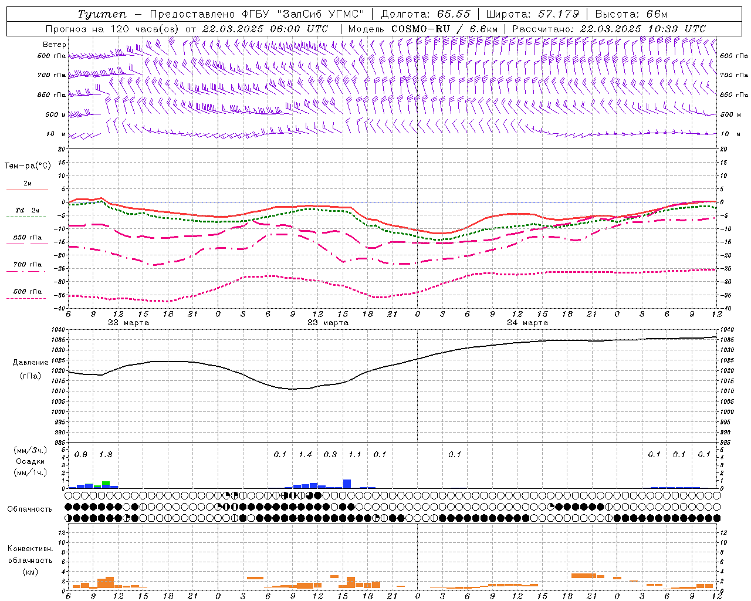The height and width of the screenshot is (601, 751).
Task: Click the 'Ветер' wind panel label
Action: [54, 45]
